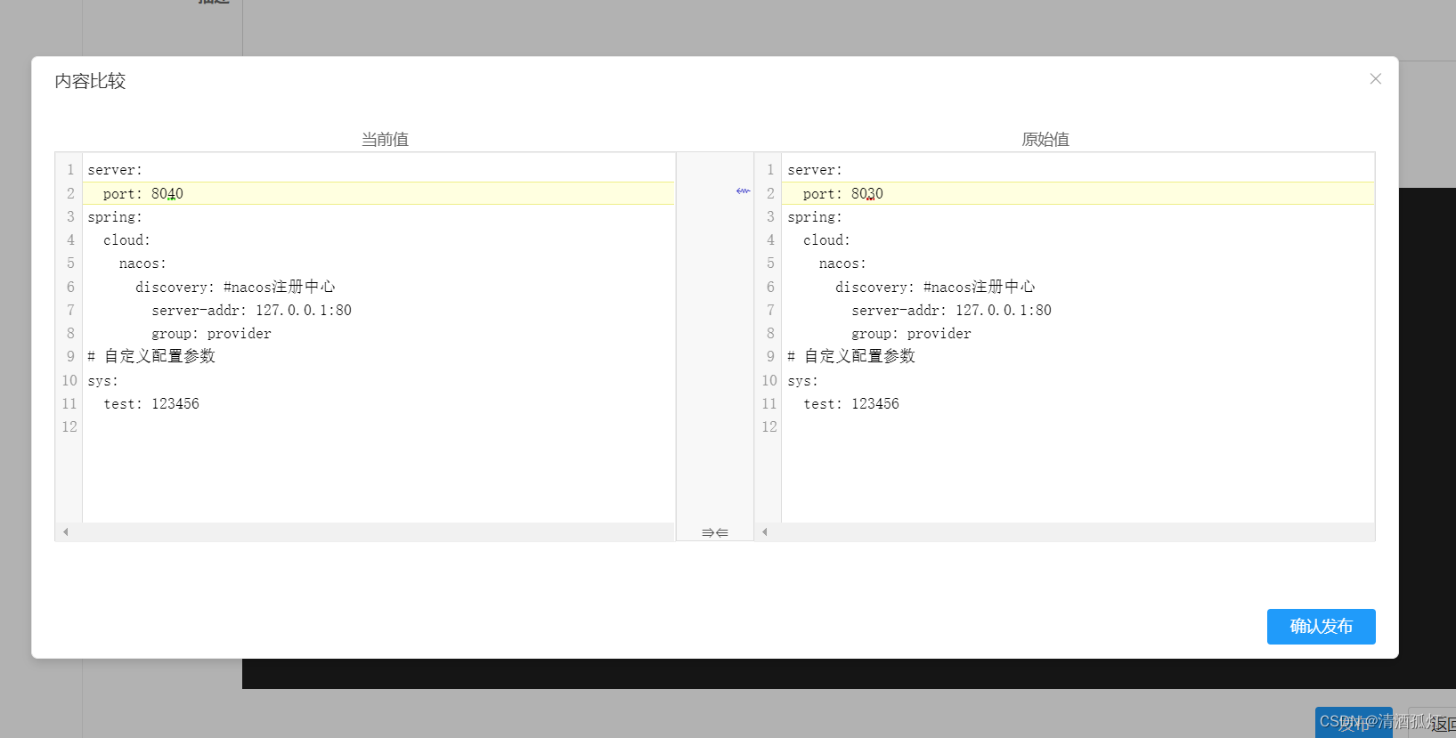This screenshot has width=1456, height=738.
Task: Click the 内容比较 dialog title
Action: coord(90,81)
